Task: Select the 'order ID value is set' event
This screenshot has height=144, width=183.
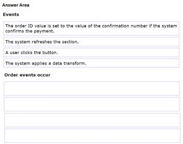Action: point(92,28)
